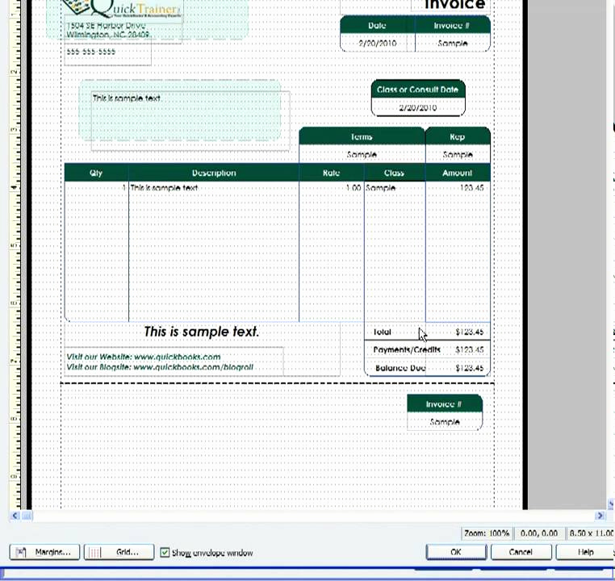Select the Payments/Credits label

[x=407, y=349]
